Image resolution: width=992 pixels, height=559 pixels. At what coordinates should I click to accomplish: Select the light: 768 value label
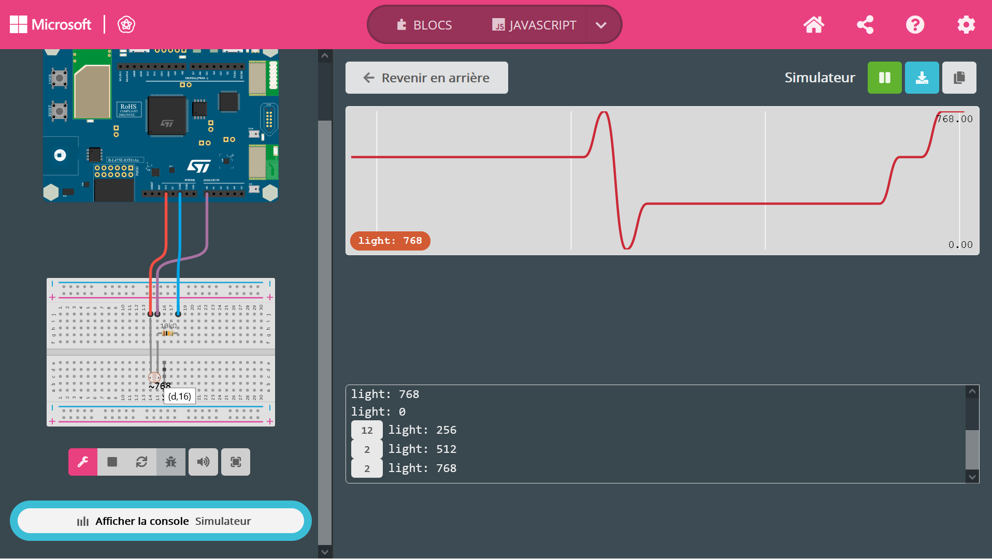(390, 241)
